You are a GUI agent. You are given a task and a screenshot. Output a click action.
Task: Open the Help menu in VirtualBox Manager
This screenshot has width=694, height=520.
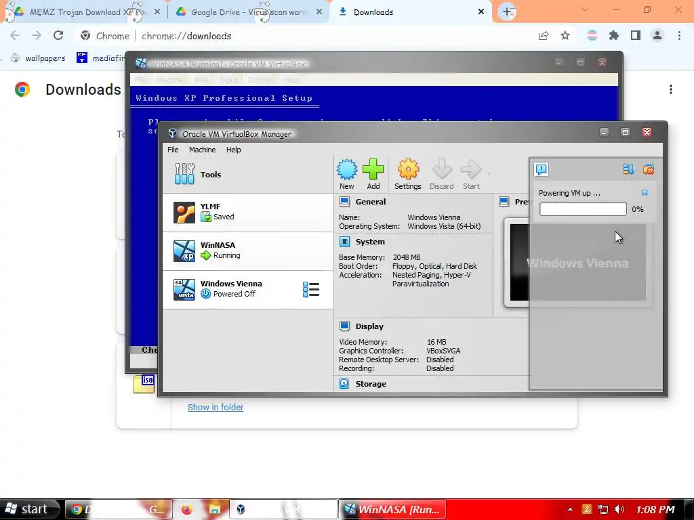[x=233, y=150]
